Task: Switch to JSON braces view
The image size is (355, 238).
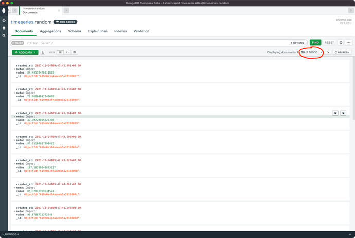Action: click(x=67, y=52)
